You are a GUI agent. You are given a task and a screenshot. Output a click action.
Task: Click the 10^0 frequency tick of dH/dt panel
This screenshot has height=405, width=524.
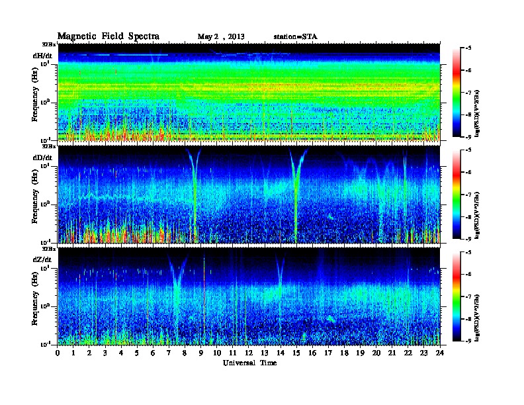click(45, 102)
